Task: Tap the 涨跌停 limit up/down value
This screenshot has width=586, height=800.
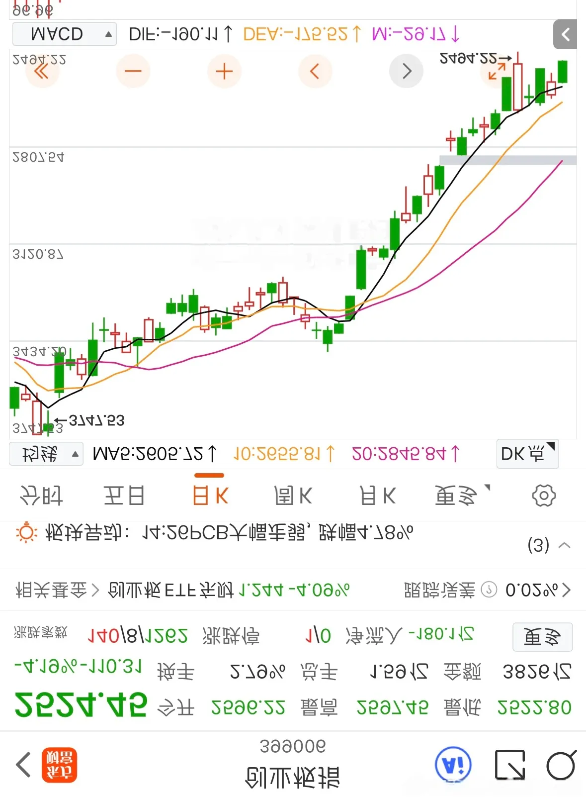Action: click(318, 636)
